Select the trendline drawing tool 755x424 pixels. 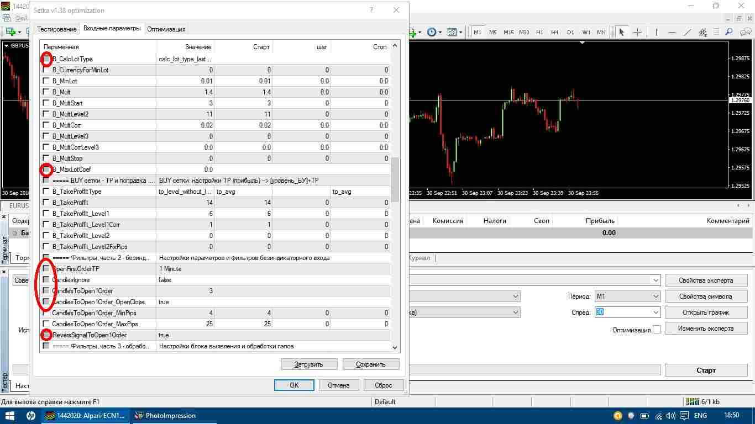(688, 32)
